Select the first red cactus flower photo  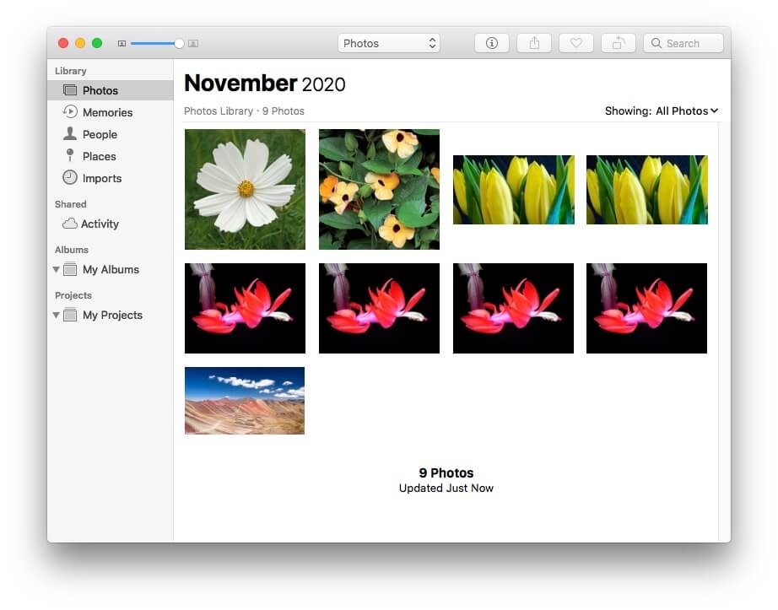coord(245,308)
